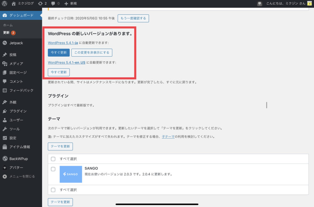Open the Jetpack menu label
This screenshot has width=314, height=207.
tap(16, 43)
